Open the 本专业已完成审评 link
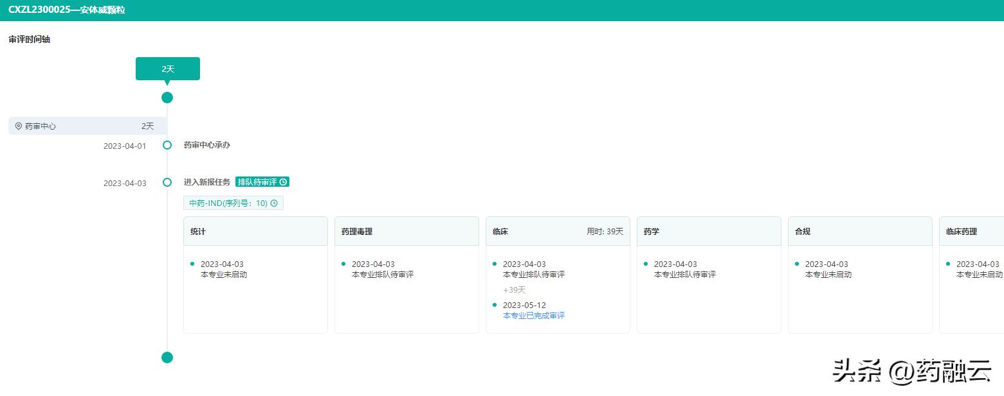This screenshot has width=1004, height=396. point(533,315)
